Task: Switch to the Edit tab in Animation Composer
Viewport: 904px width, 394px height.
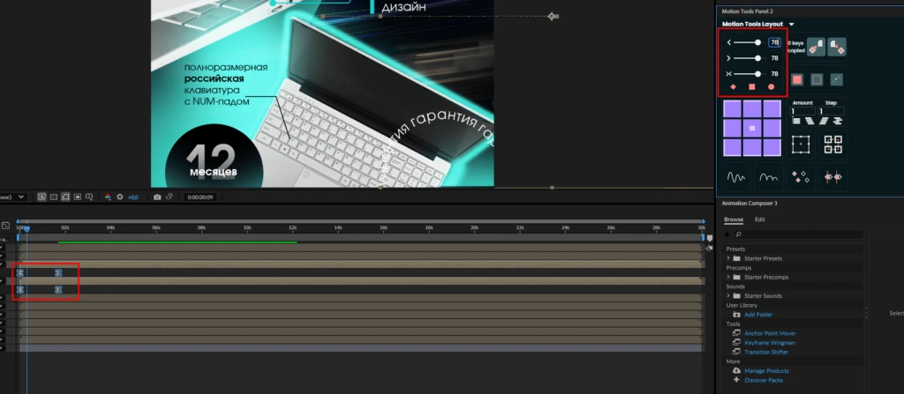Action: pos(760,219)
